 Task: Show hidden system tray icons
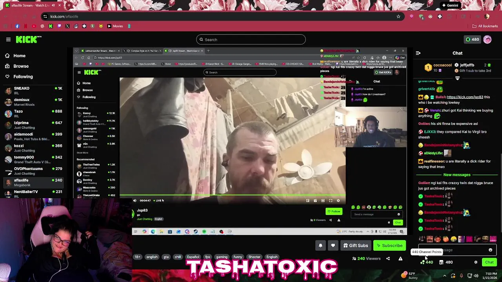coord(444,276)
